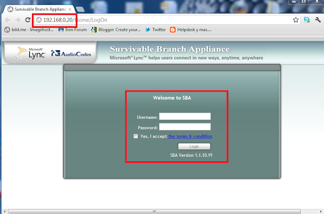Click the horizontal scrollbar thumb
Viewport: 324px width, 214px height.
click(154, 211)
